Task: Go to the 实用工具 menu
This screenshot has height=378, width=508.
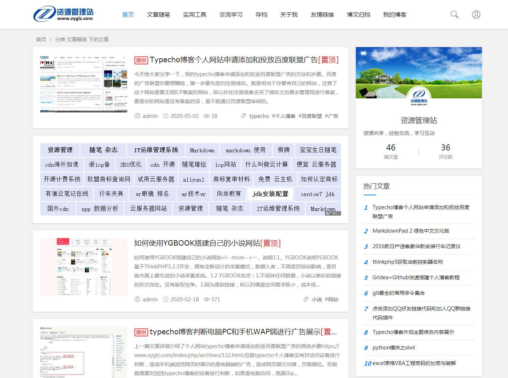Action: (x=195, y=14)
